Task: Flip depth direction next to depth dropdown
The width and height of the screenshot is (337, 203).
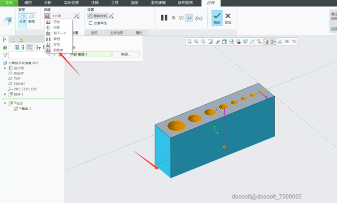Action: point(77,16)
